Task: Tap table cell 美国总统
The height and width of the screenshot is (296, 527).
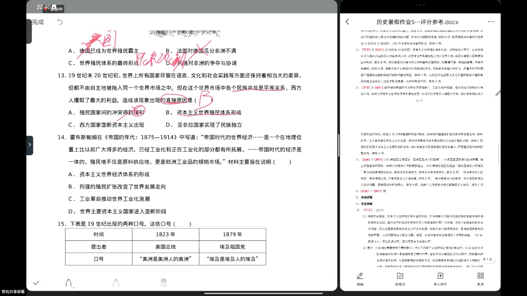Action: click(x=166, y=247)
